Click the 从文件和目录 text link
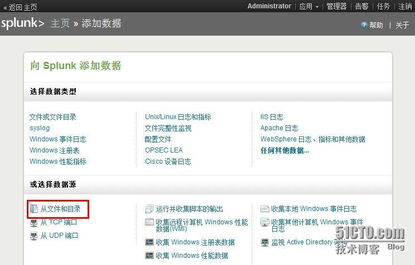 point(60,209)
